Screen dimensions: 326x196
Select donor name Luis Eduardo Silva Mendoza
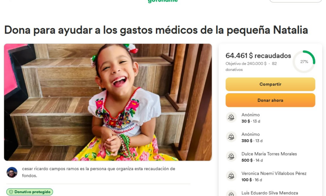(270, 193)
